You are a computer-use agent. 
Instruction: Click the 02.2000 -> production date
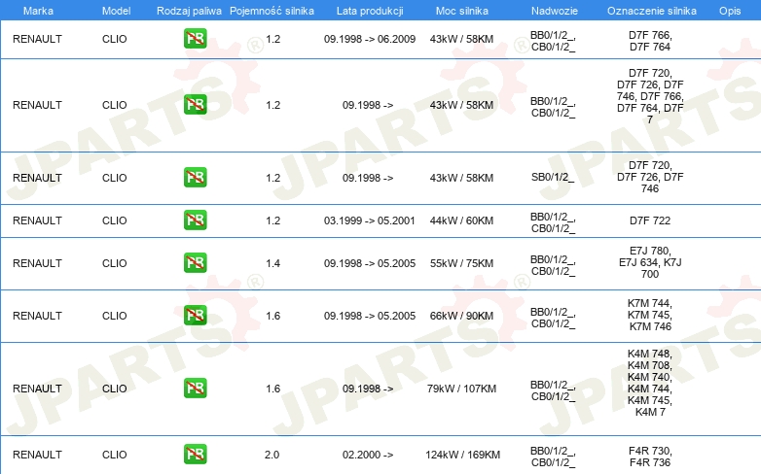pyautogui.click(x=368, y=455)
